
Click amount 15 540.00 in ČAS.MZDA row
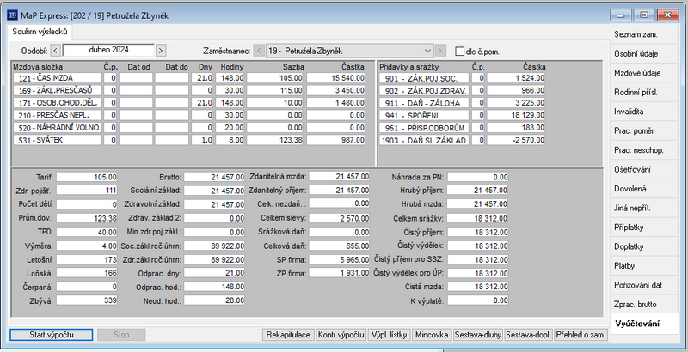pos(335,78)
